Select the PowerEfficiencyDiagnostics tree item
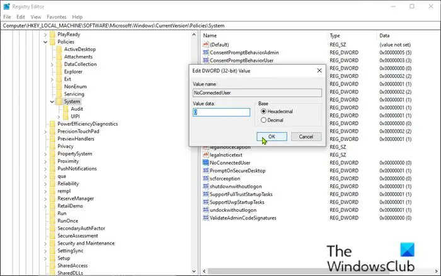 [x=88, y=124]
